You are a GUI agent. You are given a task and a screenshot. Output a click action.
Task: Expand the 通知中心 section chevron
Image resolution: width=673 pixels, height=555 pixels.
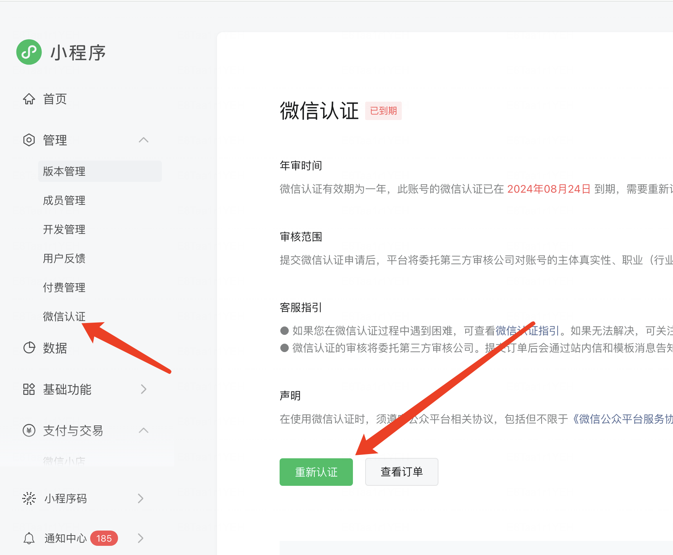pos(141,538)
